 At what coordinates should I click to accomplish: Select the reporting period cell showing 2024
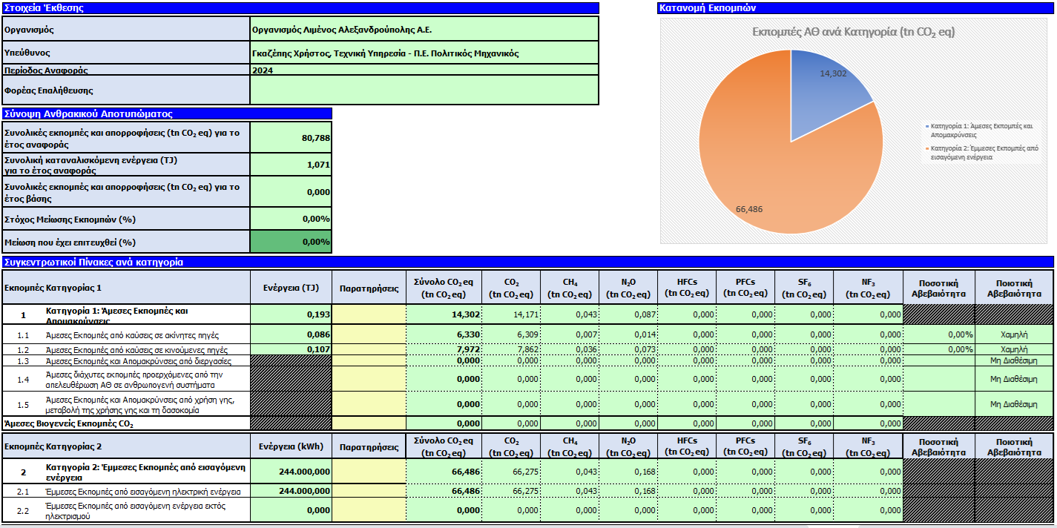[x=424, y=70]
